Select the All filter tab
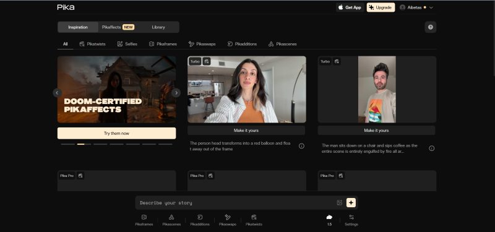 [66, 44]
